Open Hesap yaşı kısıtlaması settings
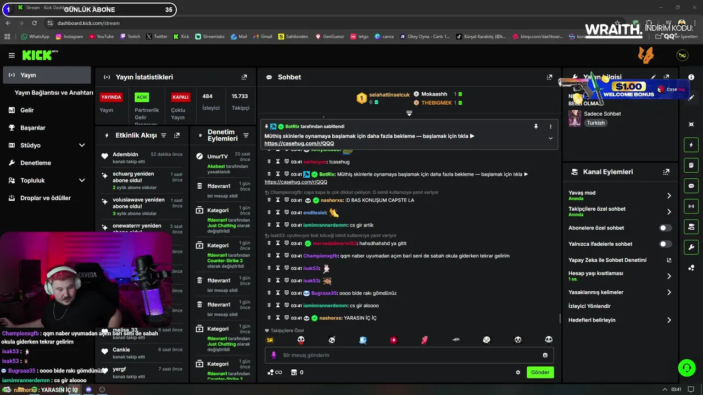This screenshot has width=703, height=395. coord(620,276)
